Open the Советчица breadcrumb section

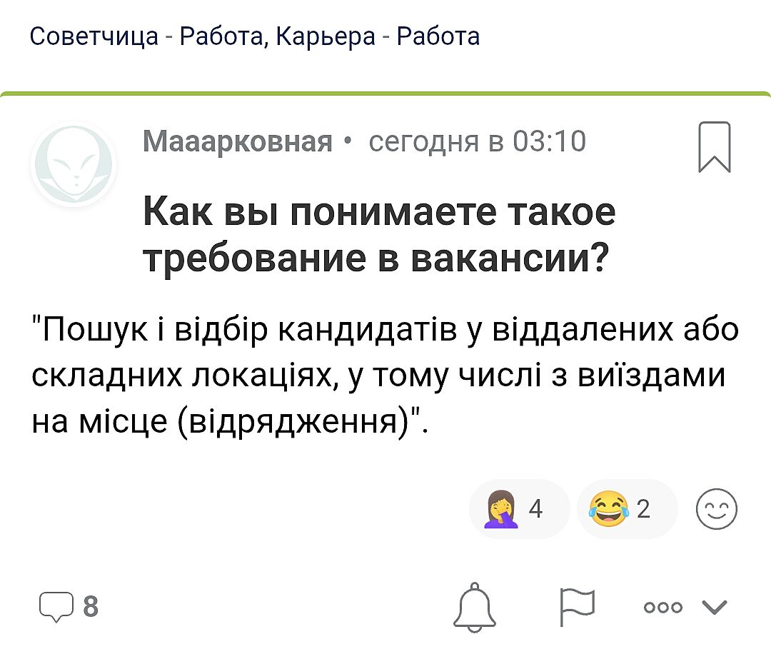[93, 36]
